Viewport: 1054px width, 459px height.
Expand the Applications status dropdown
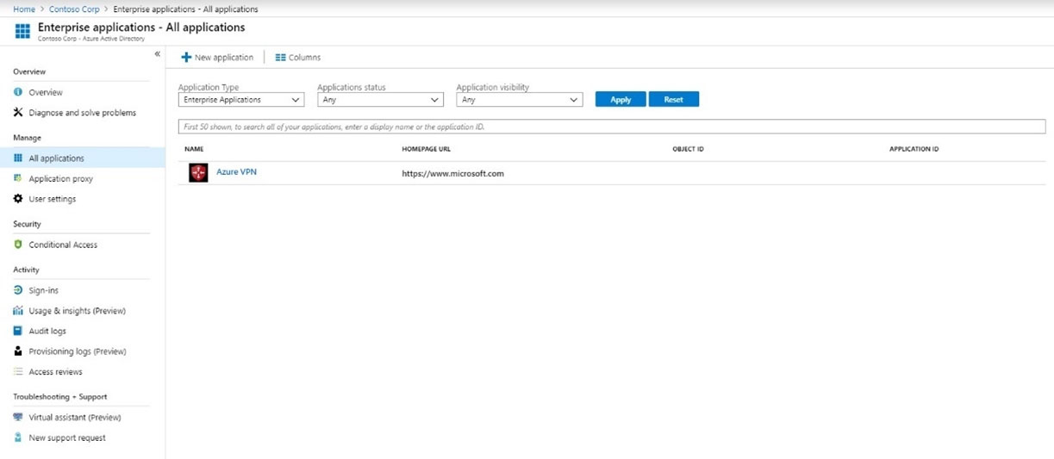(x=380, y=100)
